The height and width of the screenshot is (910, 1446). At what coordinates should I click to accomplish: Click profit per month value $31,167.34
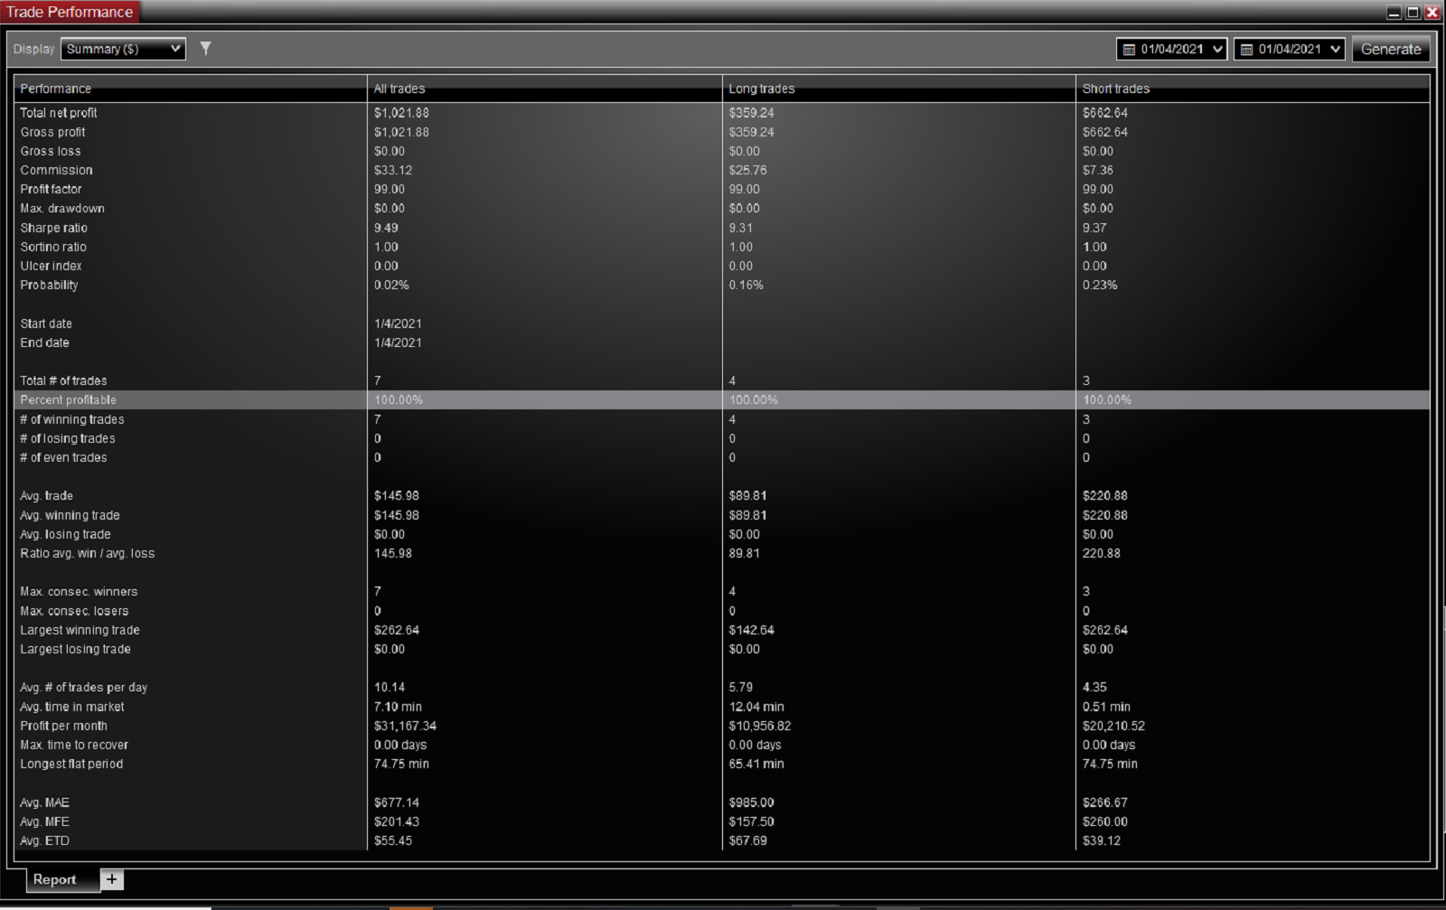405,726
